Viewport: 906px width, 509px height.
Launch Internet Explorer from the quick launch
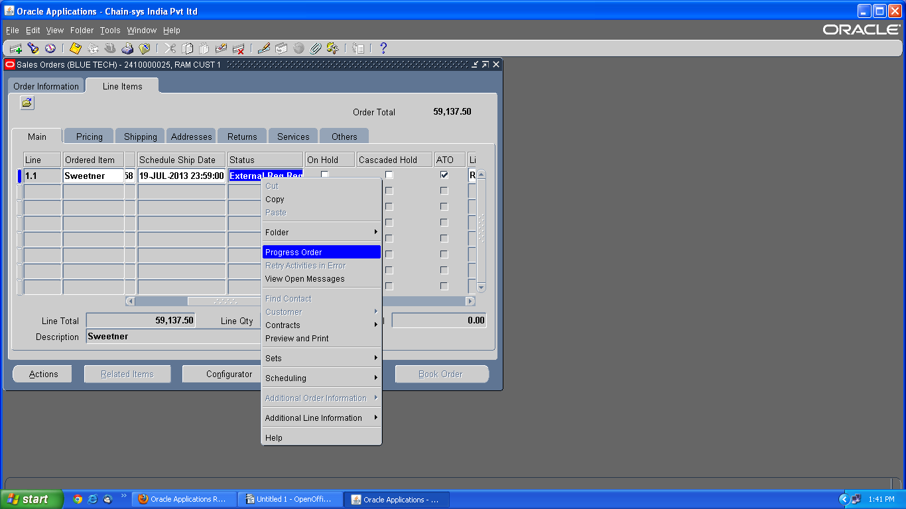tap(93, 499)
